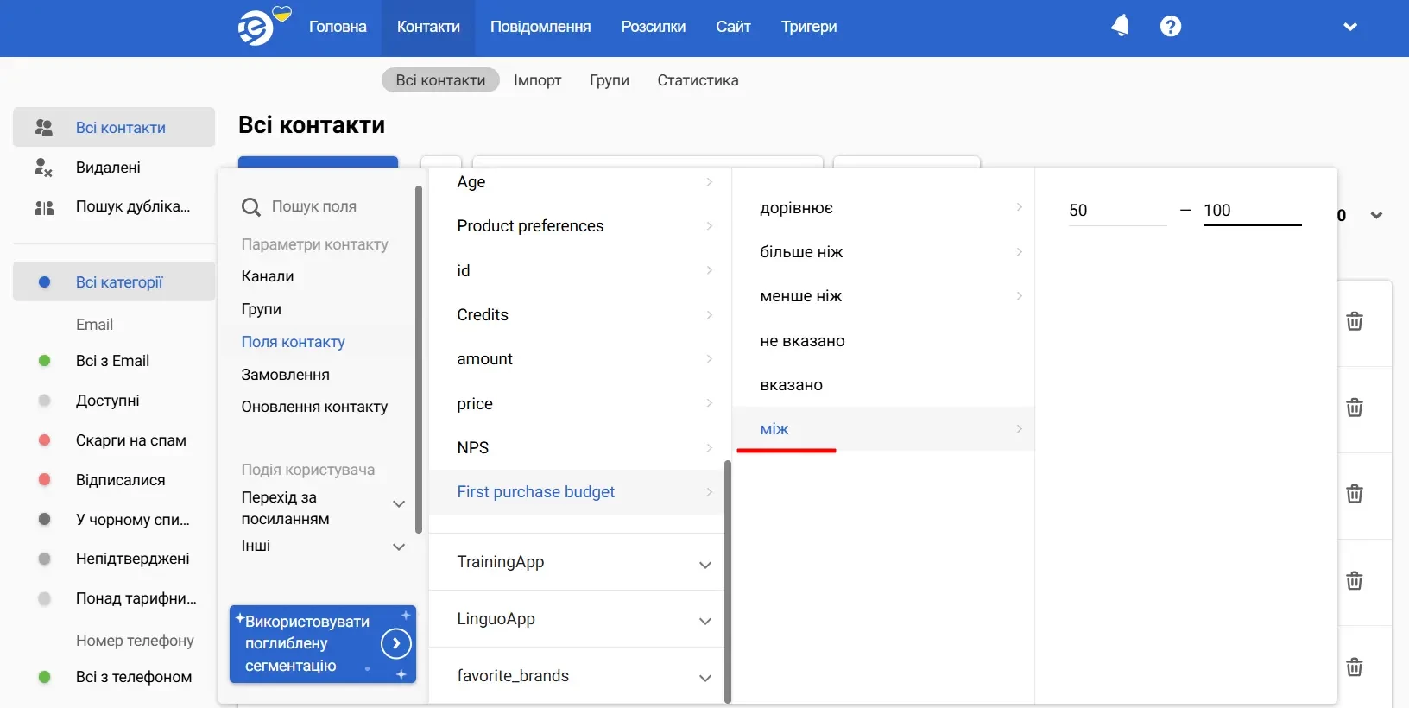
Task: Open Сайт in top navigation
Action: tap(733, 27)
